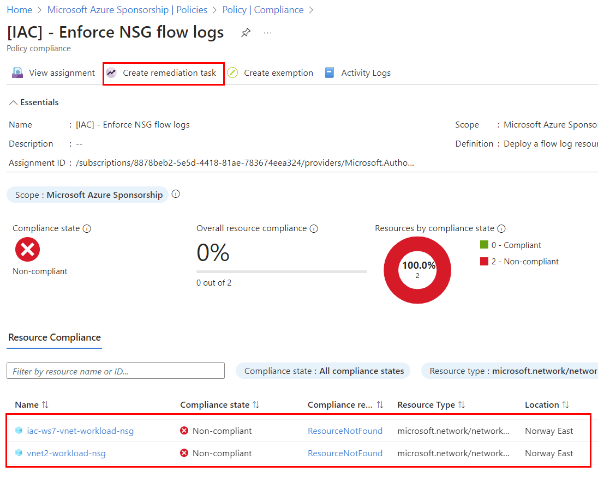Open the Resource type filter pill

pyautogui.click(x=510, y=371)
